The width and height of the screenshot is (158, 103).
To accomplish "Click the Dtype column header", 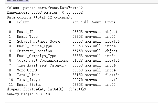I will pyautogui.click(x=110, y=22).
